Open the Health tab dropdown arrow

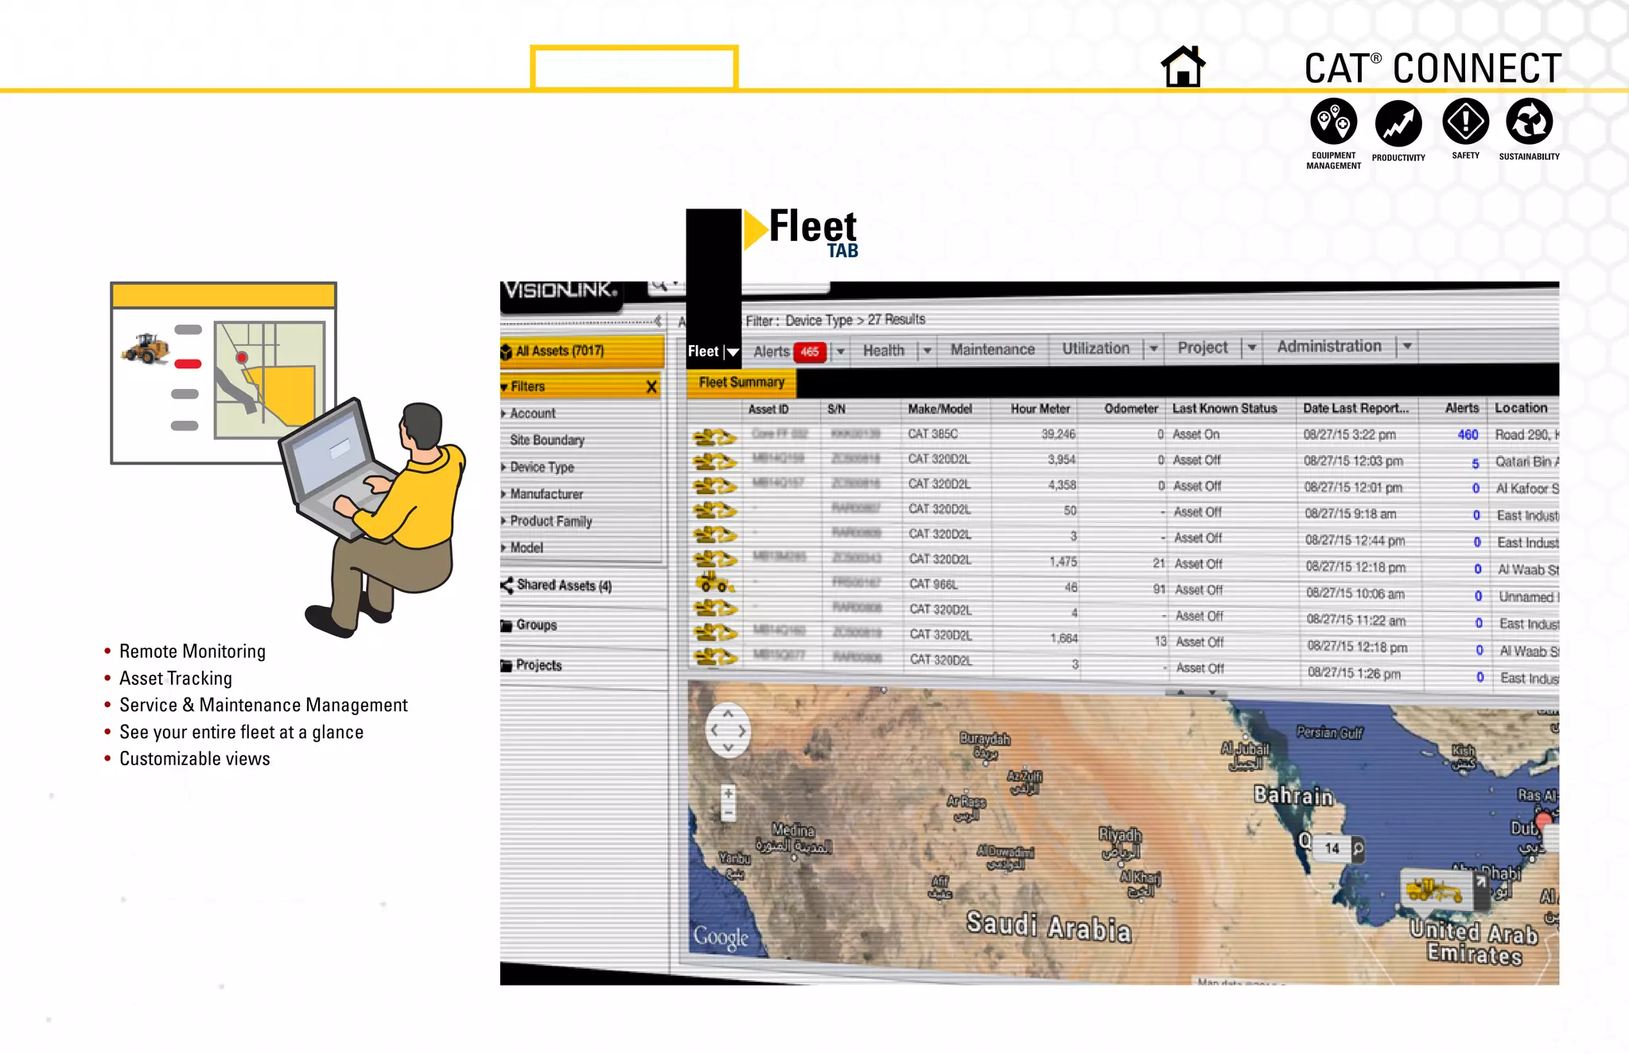click(927, 350)
